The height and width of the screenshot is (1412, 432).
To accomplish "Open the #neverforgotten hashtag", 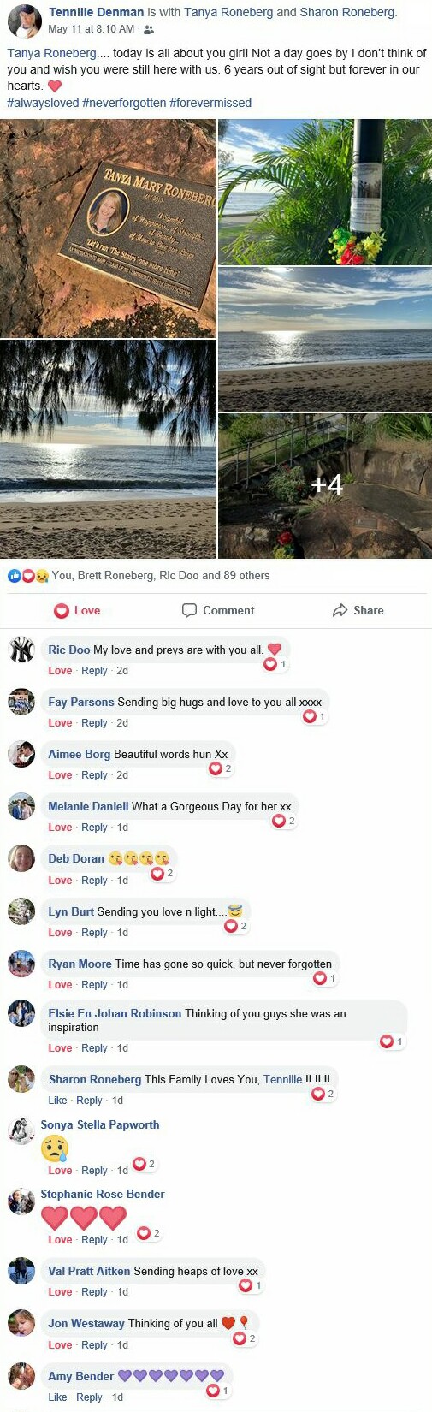I will [124, 103].
